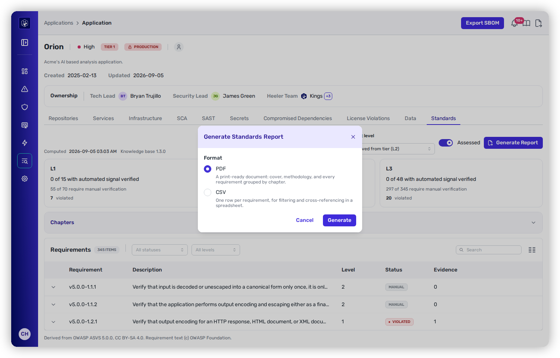Open the shield icon in sidebar
Image resolution: width=560 pixels, height=358 pixels.
25,107
